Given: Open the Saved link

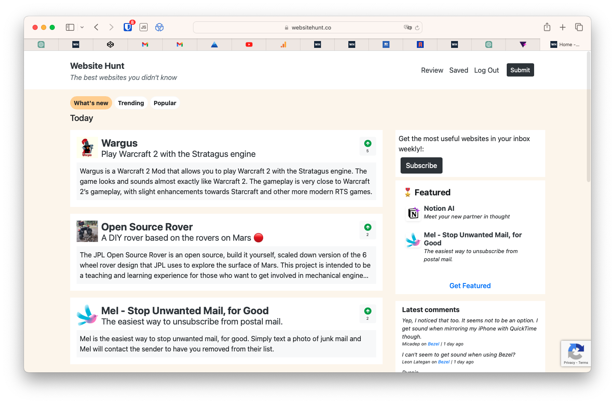Looking at the screenshot, I should [458, 70].
